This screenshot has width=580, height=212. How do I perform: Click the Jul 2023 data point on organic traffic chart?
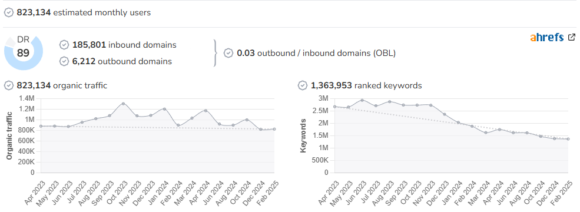(x=82, y=122)
